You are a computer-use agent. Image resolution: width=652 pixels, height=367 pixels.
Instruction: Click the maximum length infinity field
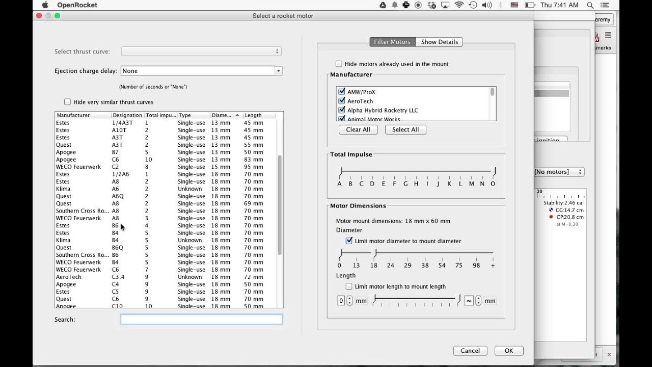pos(469,301)
